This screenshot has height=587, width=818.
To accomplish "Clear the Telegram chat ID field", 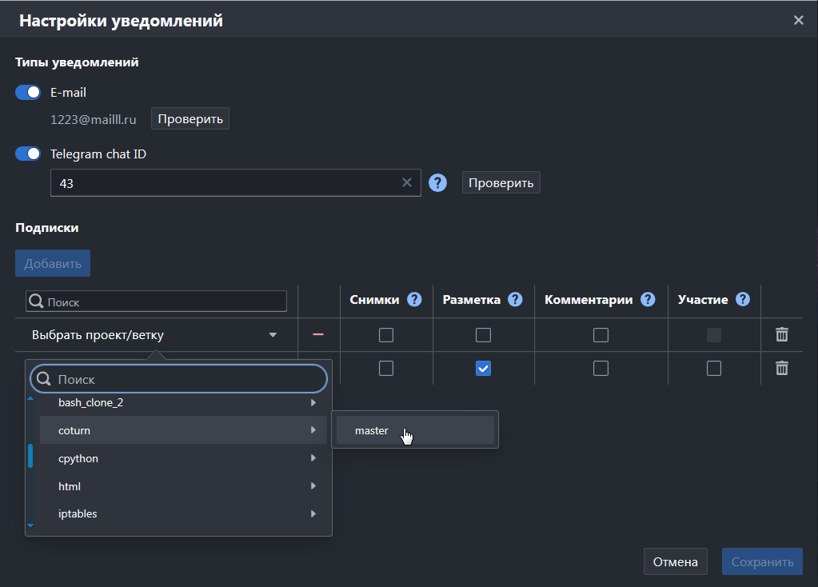I will [x=407, y=182].
